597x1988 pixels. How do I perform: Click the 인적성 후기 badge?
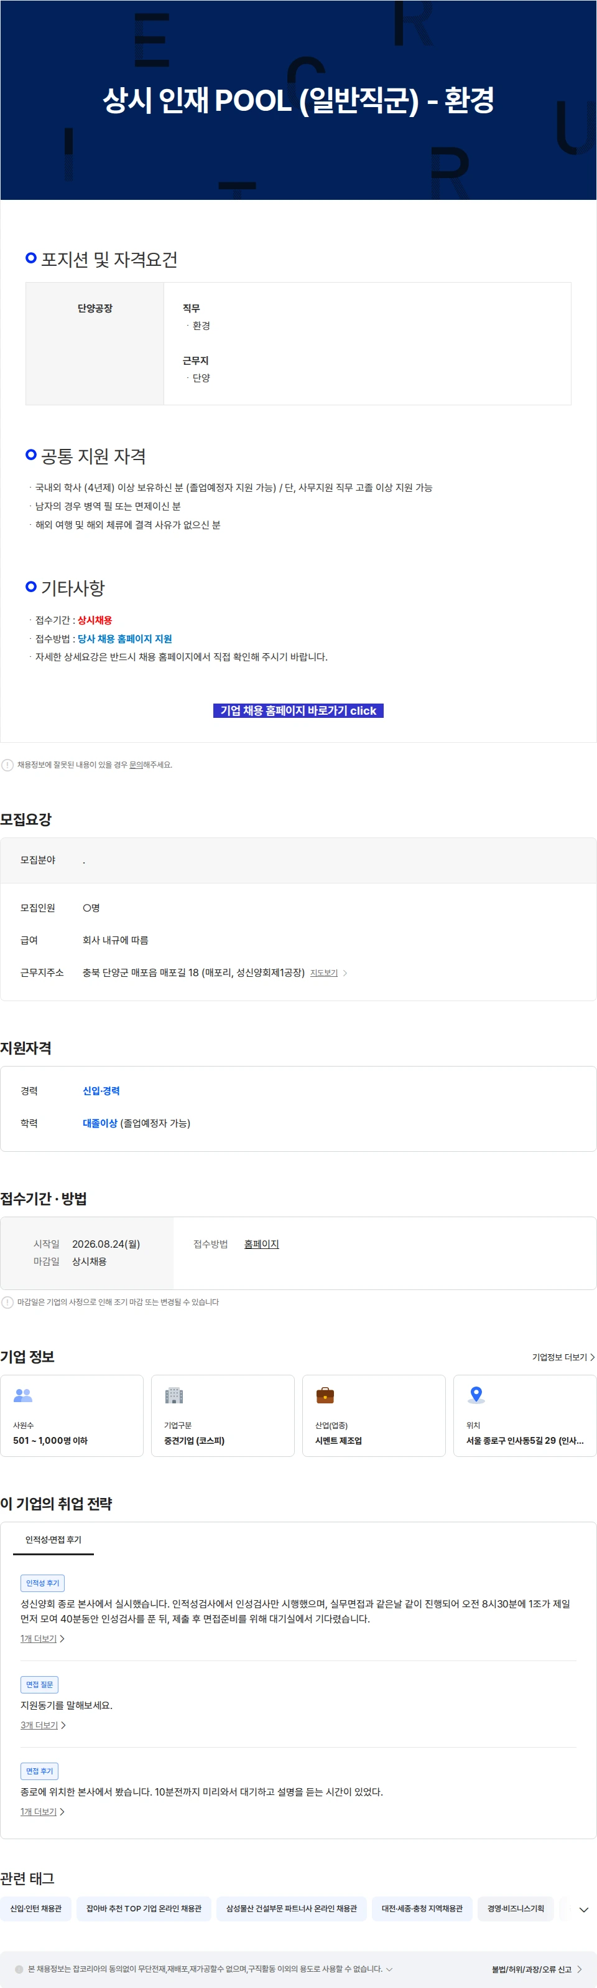tap(42, 1583)
